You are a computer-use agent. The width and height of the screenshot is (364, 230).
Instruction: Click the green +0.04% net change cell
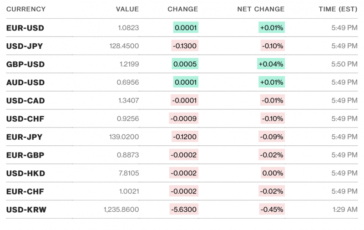pos(271,64)
